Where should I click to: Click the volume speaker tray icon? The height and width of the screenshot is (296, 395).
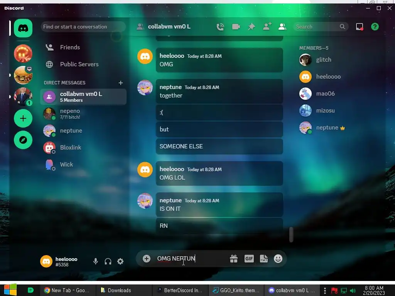(353, 291)
